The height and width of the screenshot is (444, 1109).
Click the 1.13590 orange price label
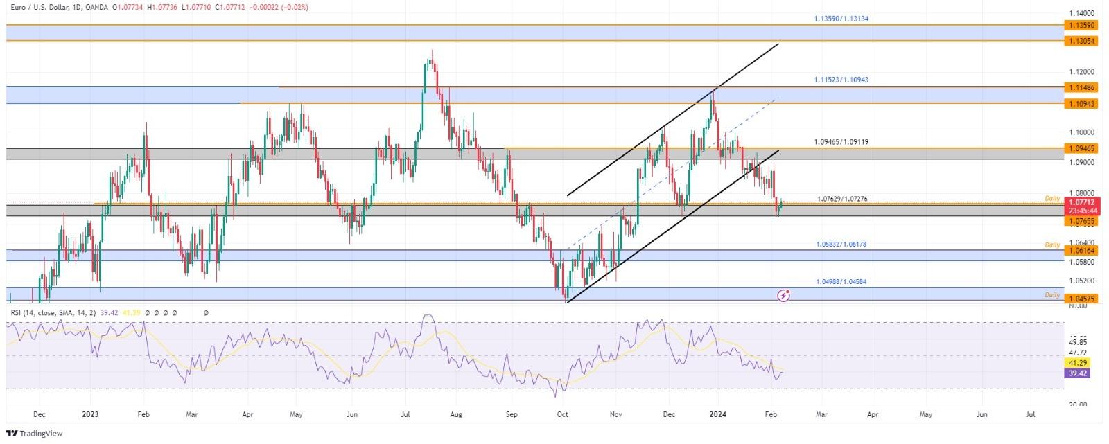click(x=1082, y=25)
